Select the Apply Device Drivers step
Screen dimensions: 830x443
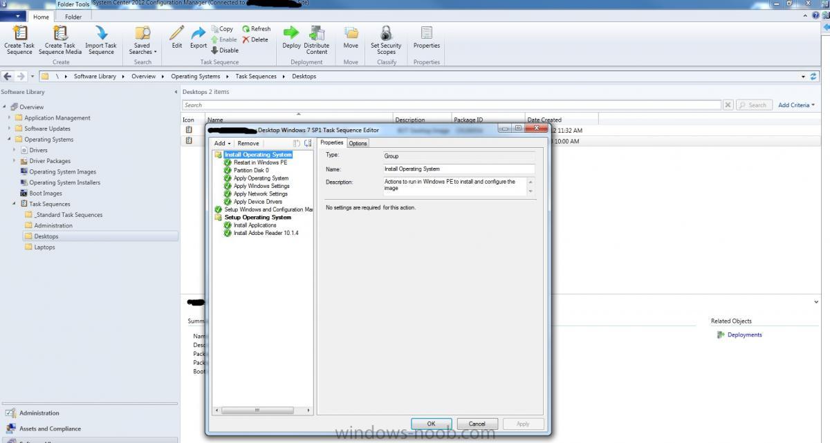[258, 202]
